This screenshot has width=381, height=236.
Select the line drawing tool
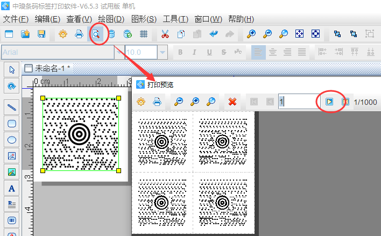click(12, 108)
